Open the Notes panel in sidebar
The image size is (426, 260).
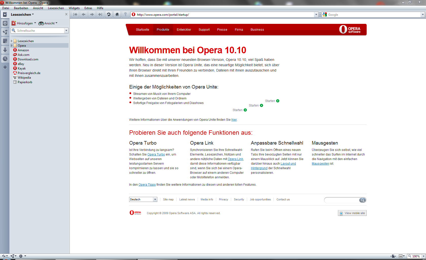(x=5, y=41)
